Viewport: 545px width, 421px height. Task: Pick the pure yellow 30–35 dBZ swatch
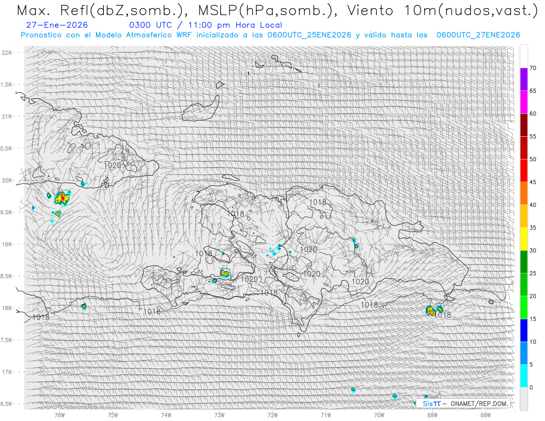tap(524, 239)
